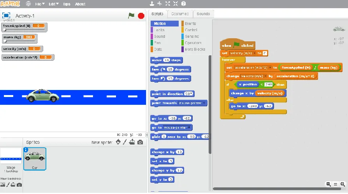Select the Car sprite thumbnail
Image resolution: width=348 pixels, height=194 pixels.
pyautogui.click(x=35, y=159)
